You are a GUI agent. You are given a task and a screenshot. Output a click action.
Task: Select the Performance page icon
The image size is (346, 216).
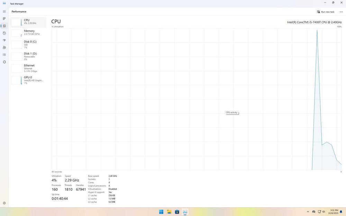[x=4, y=26]
